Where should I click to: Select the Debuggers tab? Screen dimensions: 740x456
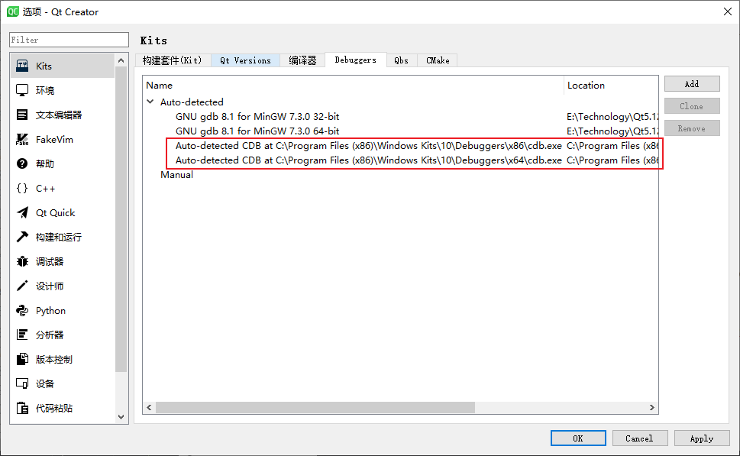click(355, 60)
